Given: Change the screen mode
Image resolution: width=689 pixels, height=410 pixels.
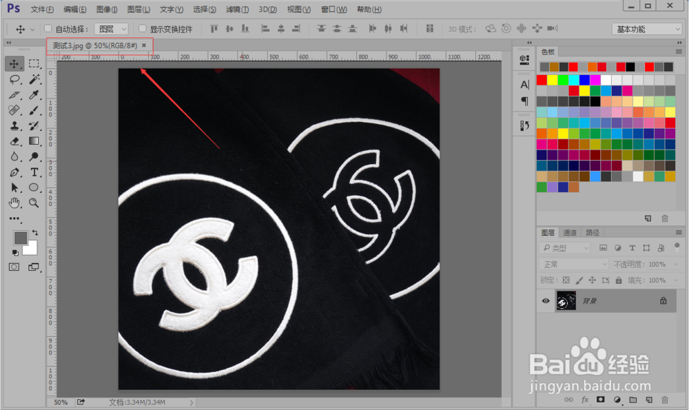Looking at the screenshot, I should 34,267.
